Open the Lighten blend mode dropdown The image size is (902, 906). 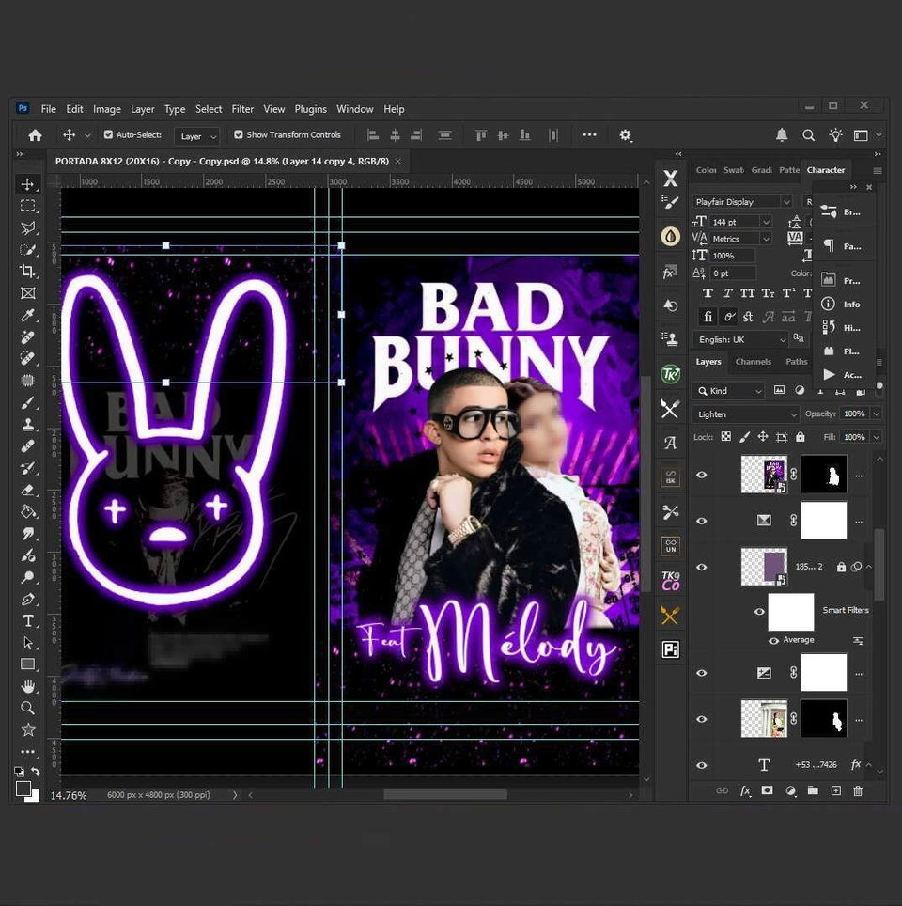745,414
